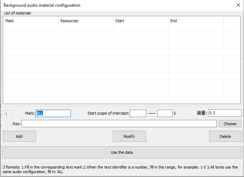
Task: Click the intercept end time field before S
Action: click(x=165, y=113)
